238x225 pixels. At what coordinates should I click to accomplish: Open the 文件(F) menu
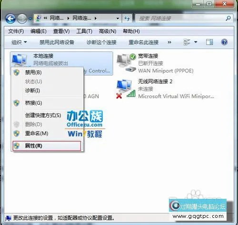click(x=16, y=31)
